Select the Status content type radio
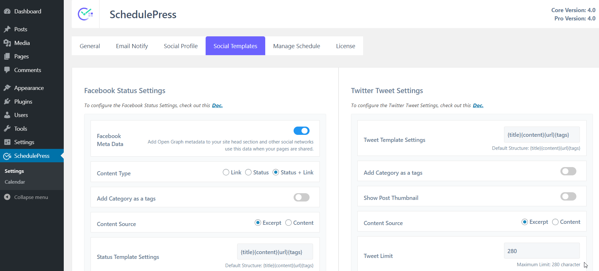This screenshot has width=599, height=271. pos(248,172)
